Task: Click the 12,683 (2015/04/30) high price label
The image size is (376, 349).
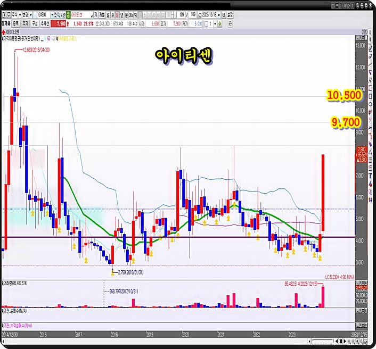Action: click(x=36, y=50)
